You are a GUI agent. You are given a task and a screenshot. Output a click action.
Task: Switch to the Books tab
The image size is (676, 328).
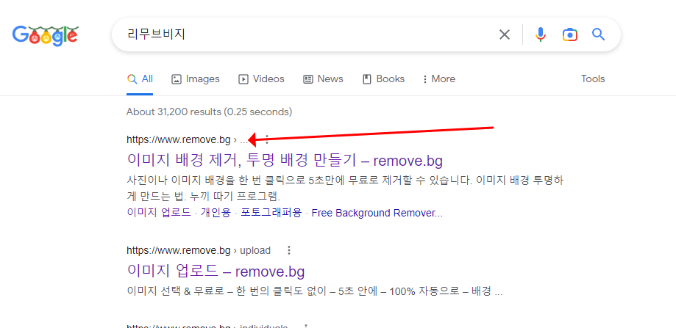[x=383, y=79]
